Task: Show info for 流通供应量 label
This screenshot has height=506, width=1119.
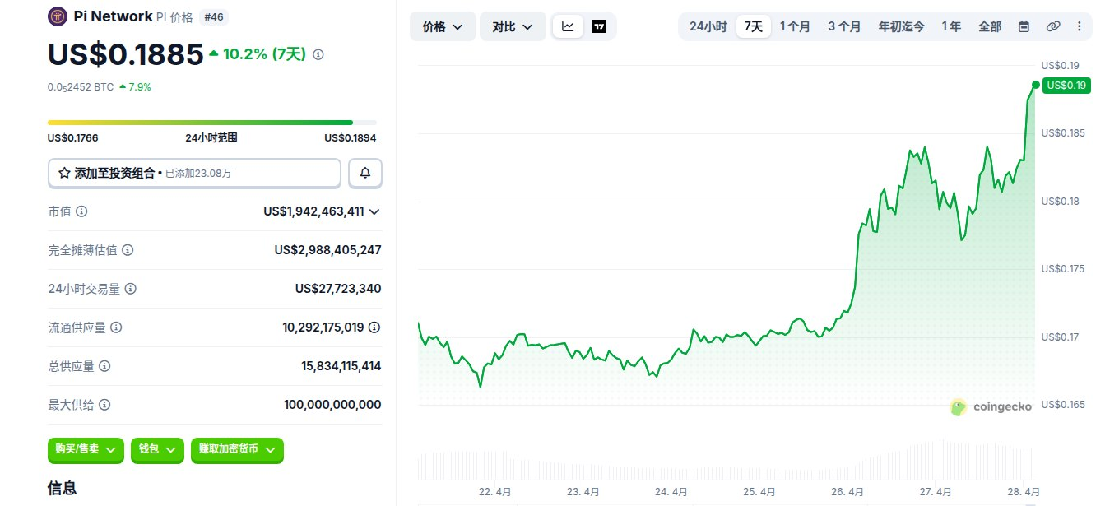Action: [x=116, y=327]
